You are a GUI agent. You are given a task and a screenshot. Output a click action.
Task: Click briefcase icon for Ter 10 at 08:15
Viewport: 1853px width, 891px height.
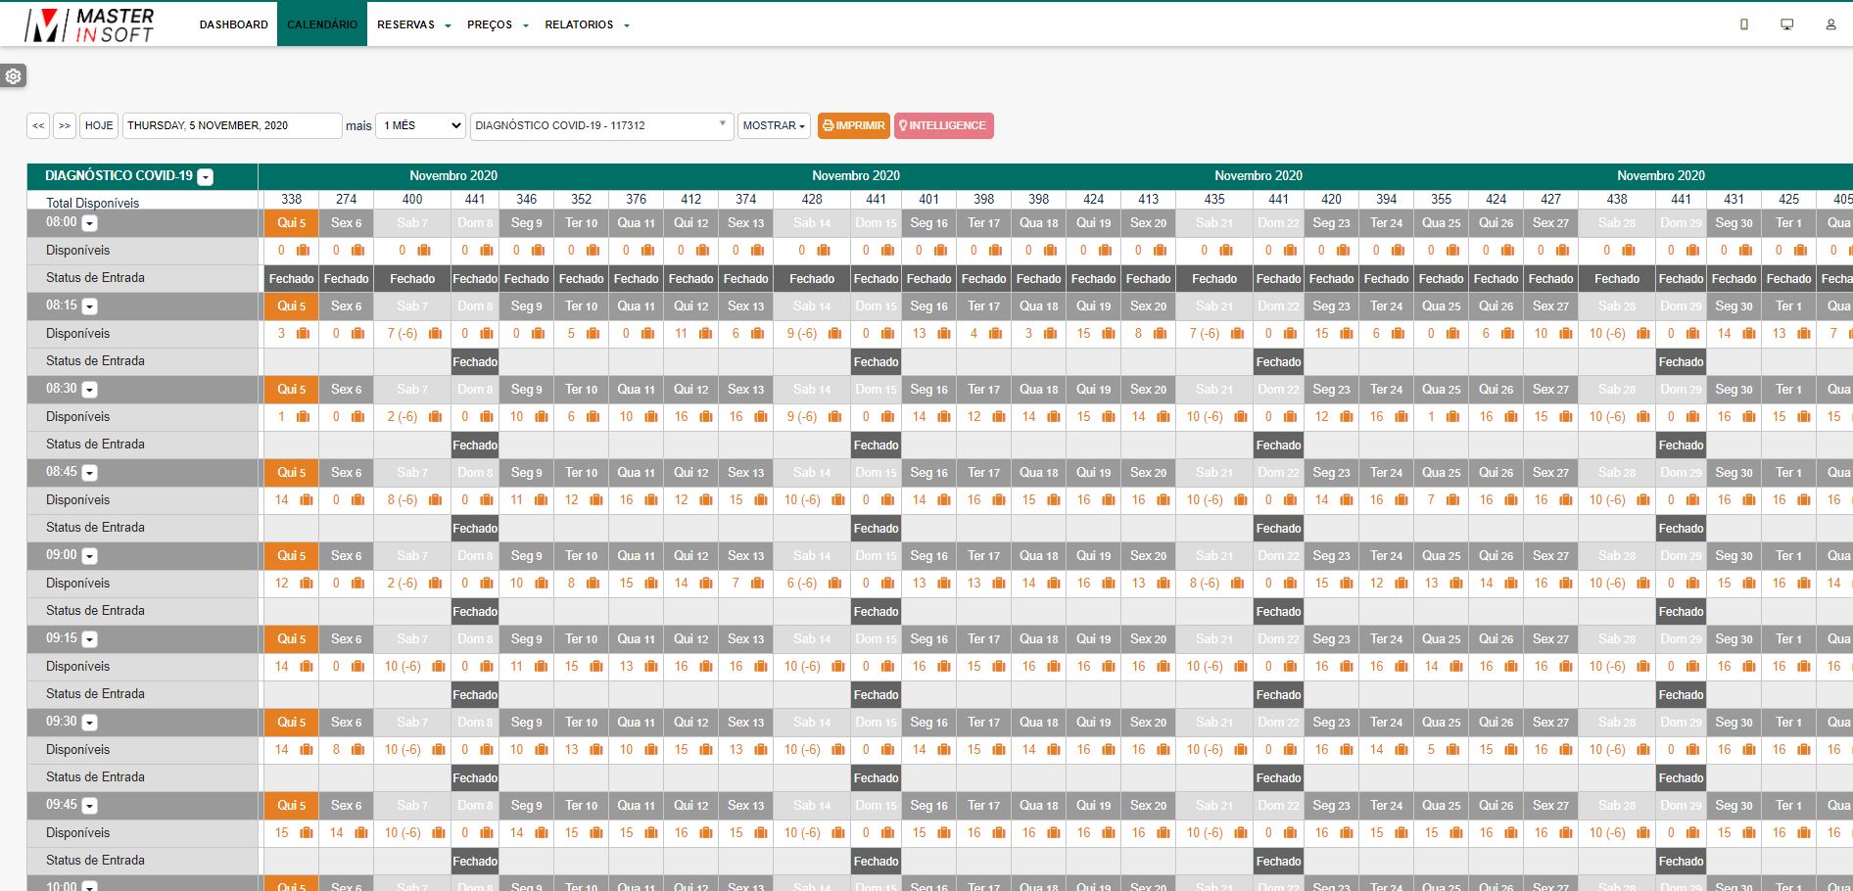click(594, 334)
